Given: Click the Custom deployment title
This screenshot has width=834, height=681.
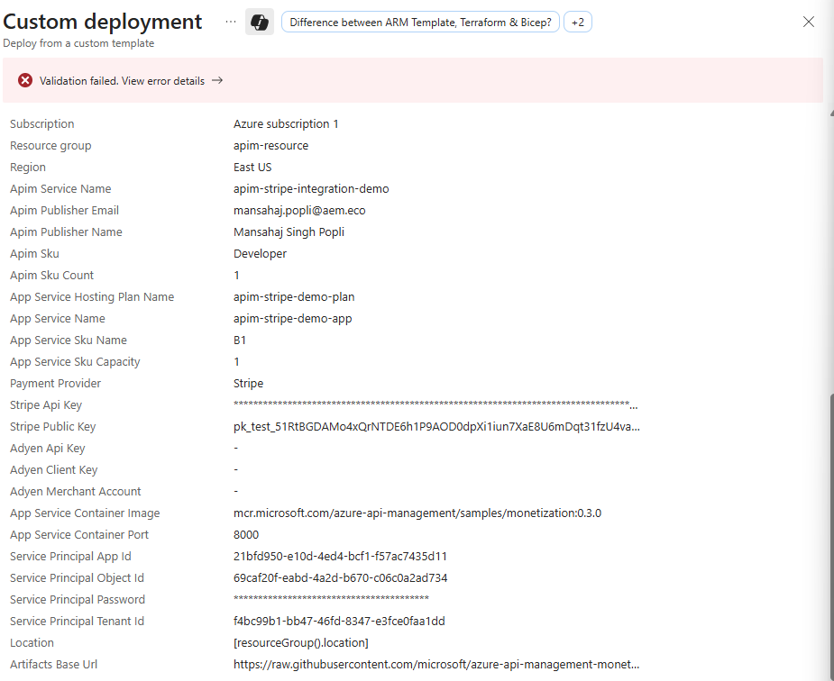Looking at the screenshot, I should 103,22.
